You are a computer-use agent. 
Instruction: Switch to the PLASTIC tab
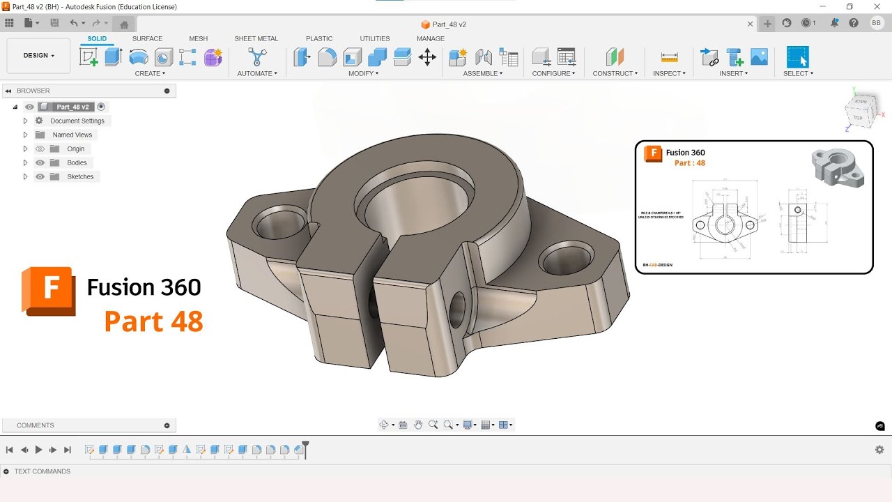click(319, 39)
